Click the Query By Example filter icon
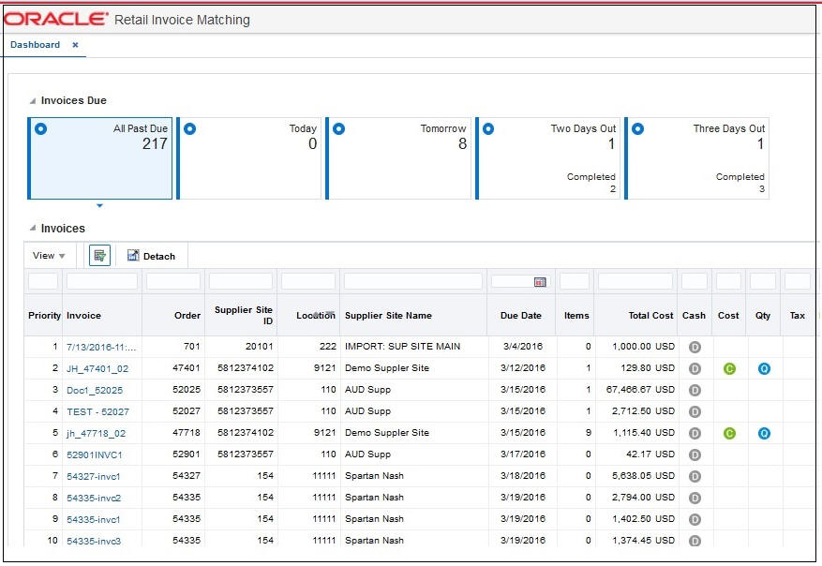 pyautogui.click(x=99, y=256)
